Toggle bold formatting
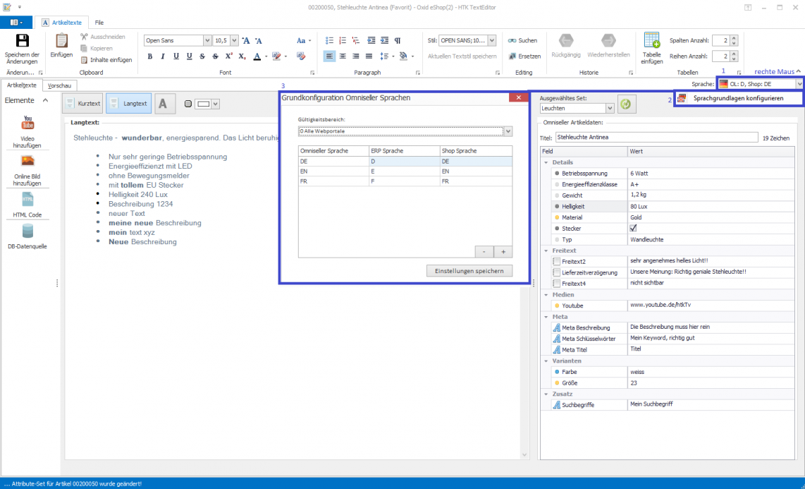Screen dimensions: 805x489 [149, 56]
